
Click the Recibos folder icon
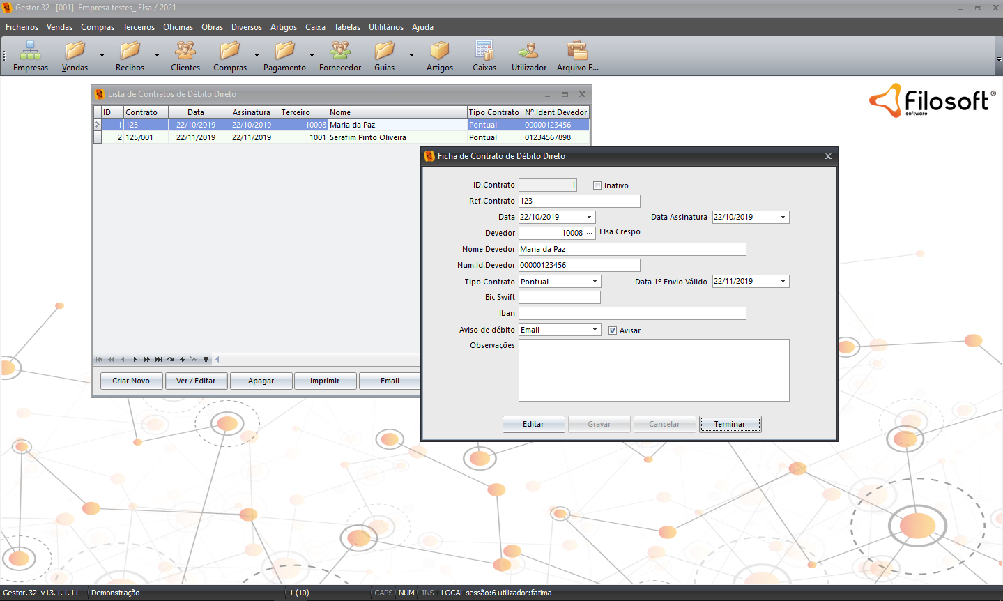(130, 51)
